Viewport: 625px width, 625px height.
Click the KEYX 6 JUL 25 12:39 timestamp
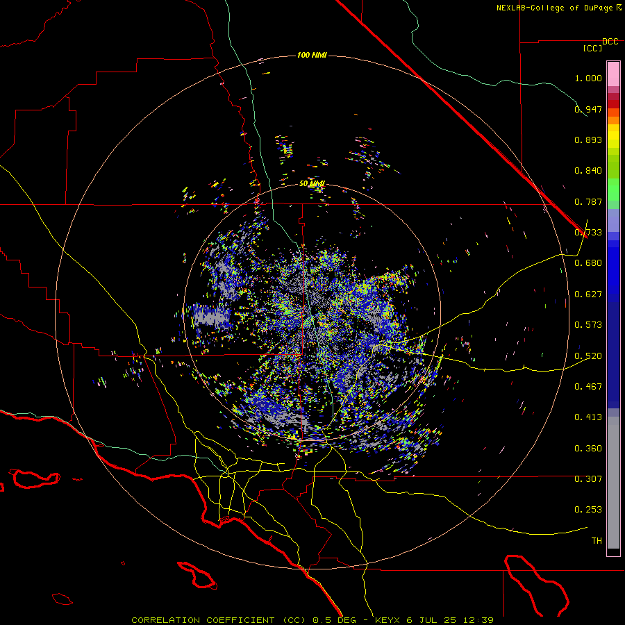point(434,620)
